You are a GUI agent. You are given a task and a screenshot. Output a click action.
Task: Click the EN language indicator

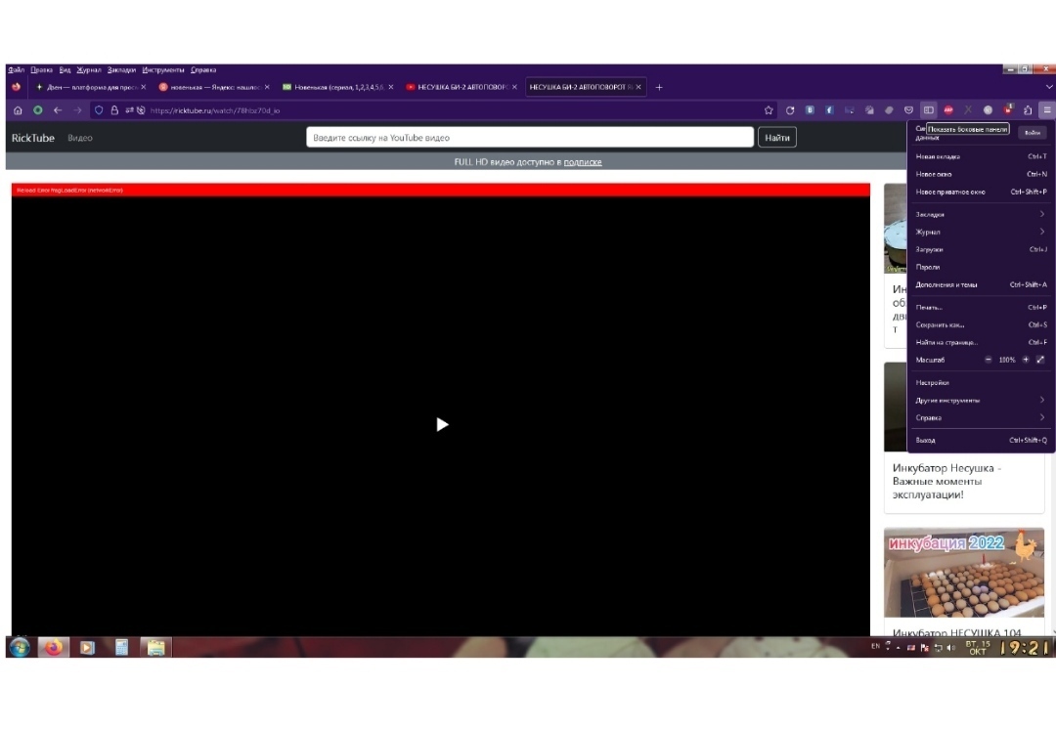pos(875,646)
